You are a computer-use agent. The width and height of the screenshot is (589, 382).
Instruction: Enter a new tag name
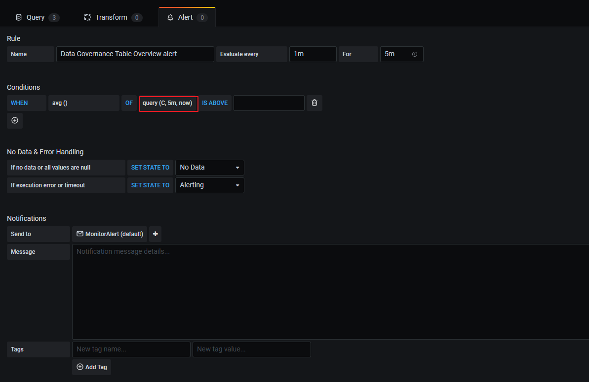pyautogui.click(x=131, y=349)
